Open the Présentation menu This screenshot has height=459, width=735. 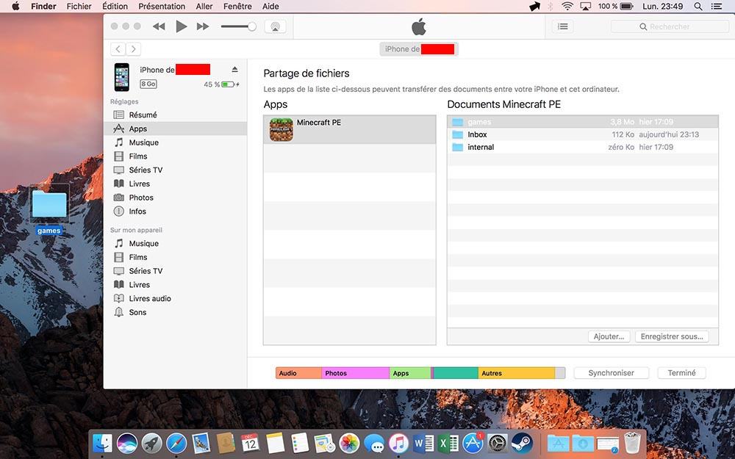pyautogui.click(x=162, y=6)
